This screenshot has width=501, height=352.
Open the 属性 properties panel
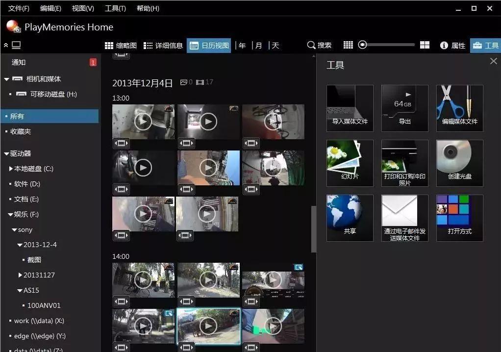tap(453, 46)
